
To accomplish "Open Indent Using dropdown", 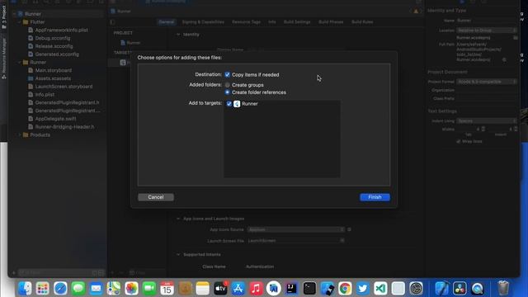I will 487,121.
